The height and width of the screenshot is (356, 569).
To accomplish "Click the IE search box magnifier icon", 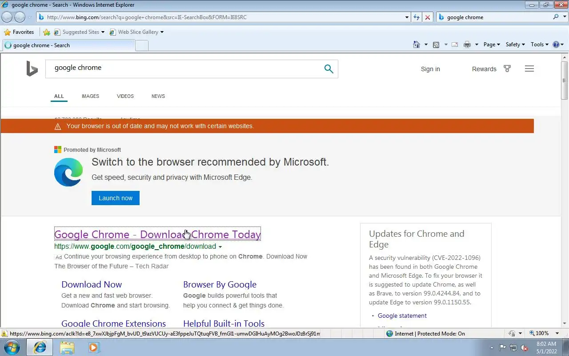I will pyautogui.click(x=556, y=17).
